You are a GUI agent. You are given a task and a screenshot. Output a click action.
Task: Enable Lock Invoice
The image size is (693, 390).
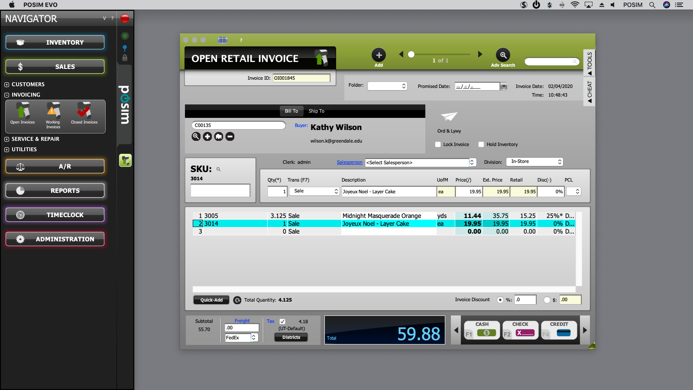click(438, 144)
